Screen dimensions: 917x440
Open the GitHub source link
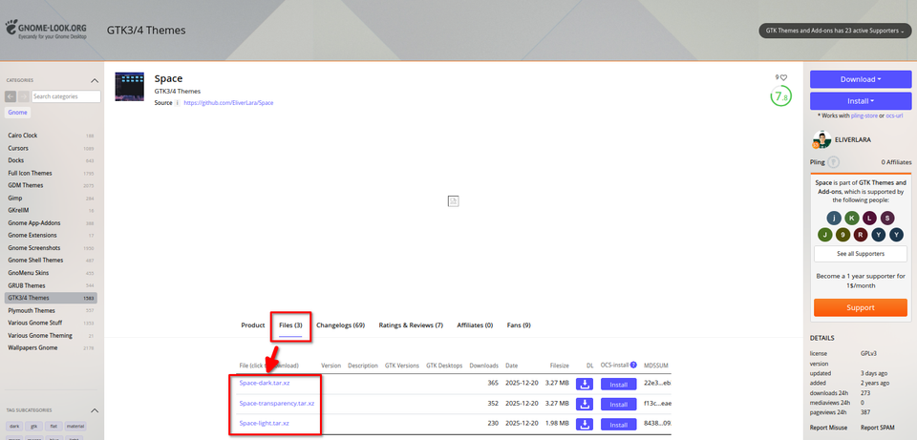coord(228,103)
